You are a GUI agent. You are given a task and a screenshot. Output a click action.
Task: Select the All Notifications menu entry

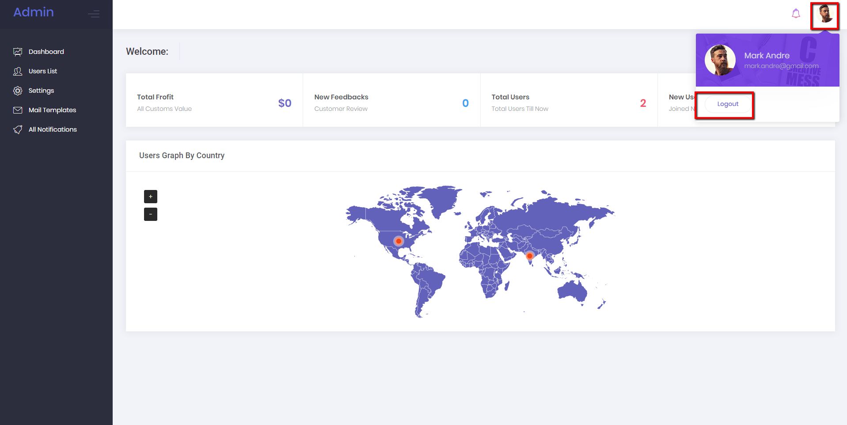coord(53,129)
